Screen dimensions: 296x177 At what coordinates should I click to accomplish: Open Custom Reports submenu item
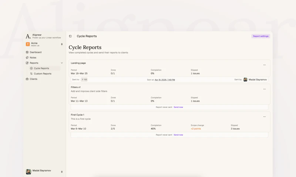pyautogui.click(x=43, y=74)
